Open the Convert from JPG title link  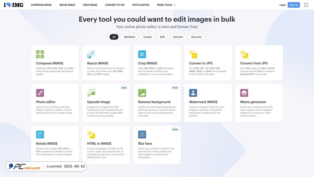[254, 63]
